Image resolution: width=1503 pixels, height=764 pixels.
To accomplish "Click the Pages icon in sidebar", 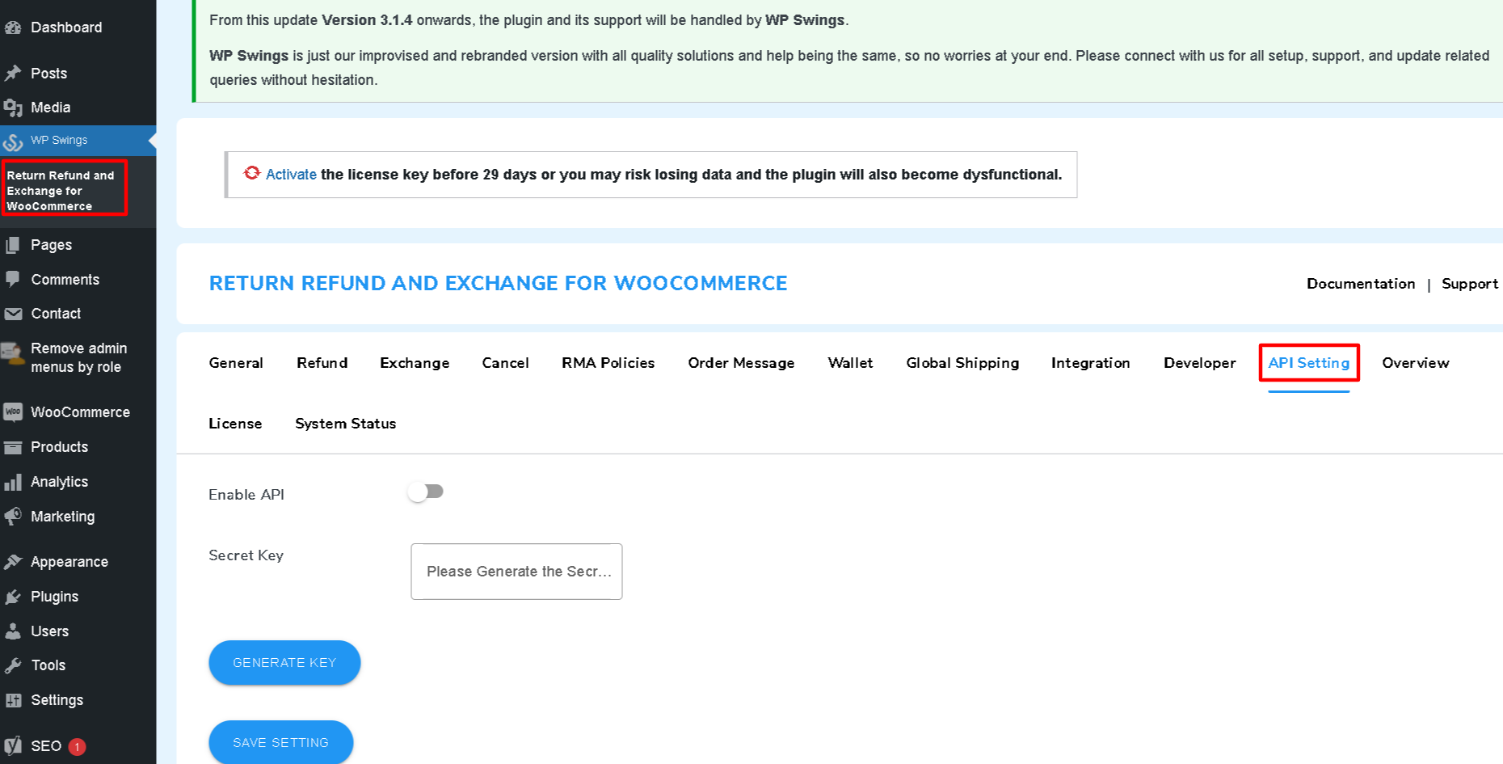I will pos(13,245).
